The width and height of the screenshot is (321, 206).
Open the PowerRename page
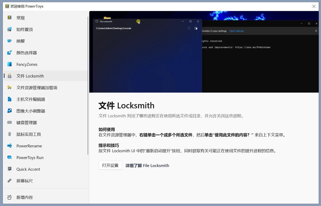[x=45, y=146]
